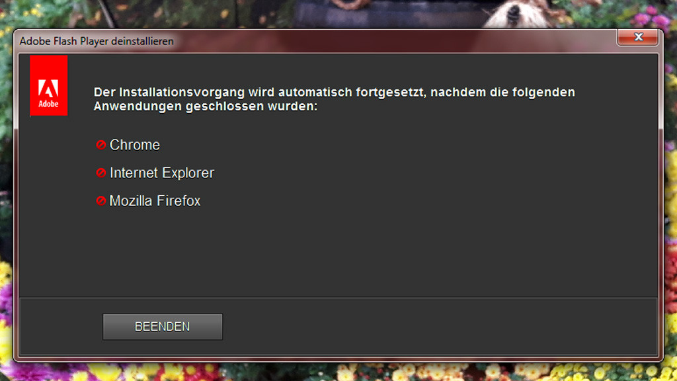Click the window title 'Adobe Flash Player deinstallieren'

click(x=97, y=41)
